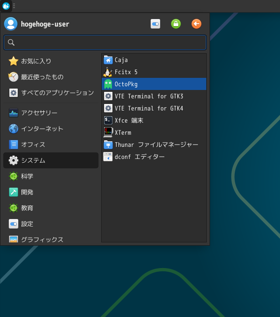Open the オフィス category
This screenshot has height=317, width=280.
pyautogui.click(x=51, y=145)
